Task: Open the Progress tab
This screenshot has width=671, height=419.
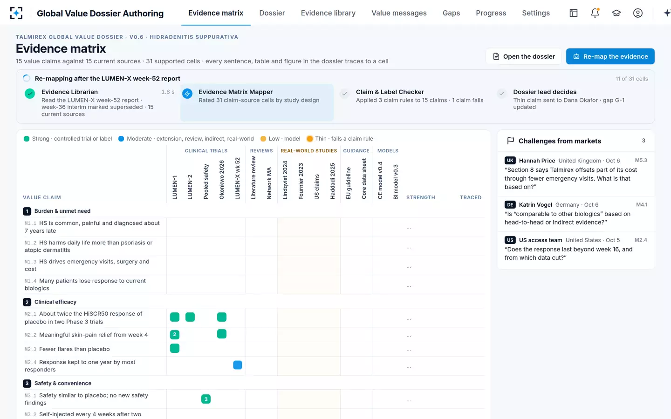Action: pos(491,13)
